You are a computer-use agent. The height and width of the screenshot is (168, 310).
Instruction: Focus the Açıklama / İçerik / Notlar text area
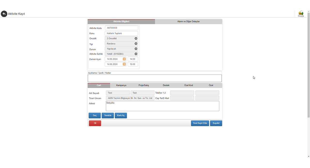(x=154, y=78)
